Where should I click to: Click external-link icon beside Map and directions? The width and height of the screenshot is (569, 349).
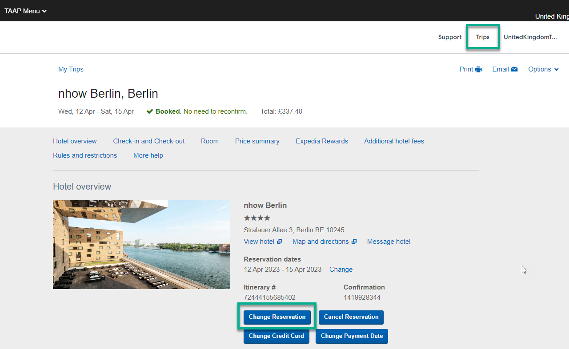[354, 242]
